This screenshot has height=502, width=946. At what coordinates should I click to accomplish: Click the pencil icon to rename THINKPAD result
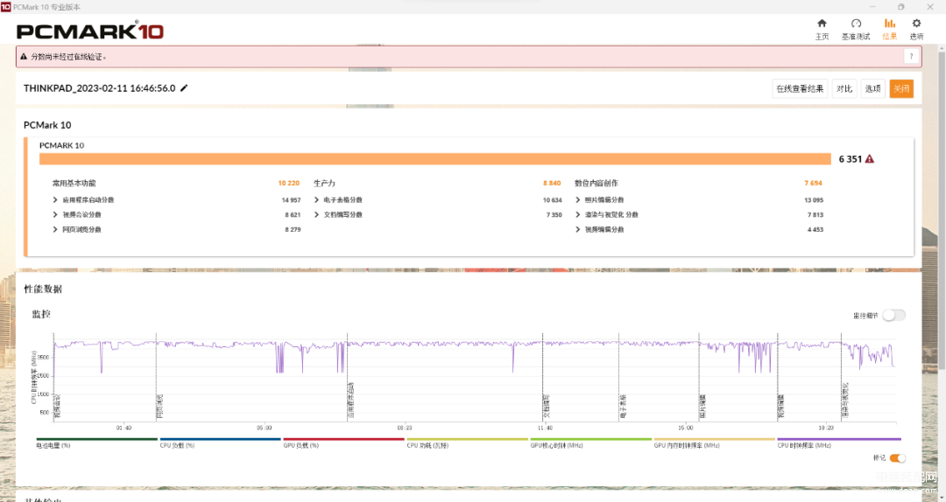[184, 88]
